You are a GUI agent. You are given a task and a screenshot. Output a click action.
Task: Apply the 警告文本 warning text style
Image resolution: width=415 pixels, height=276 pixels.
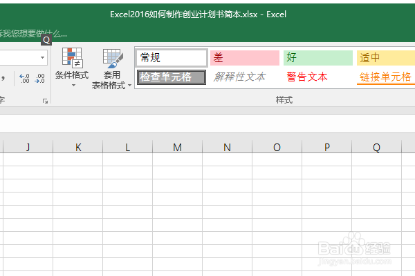(318, 77)
